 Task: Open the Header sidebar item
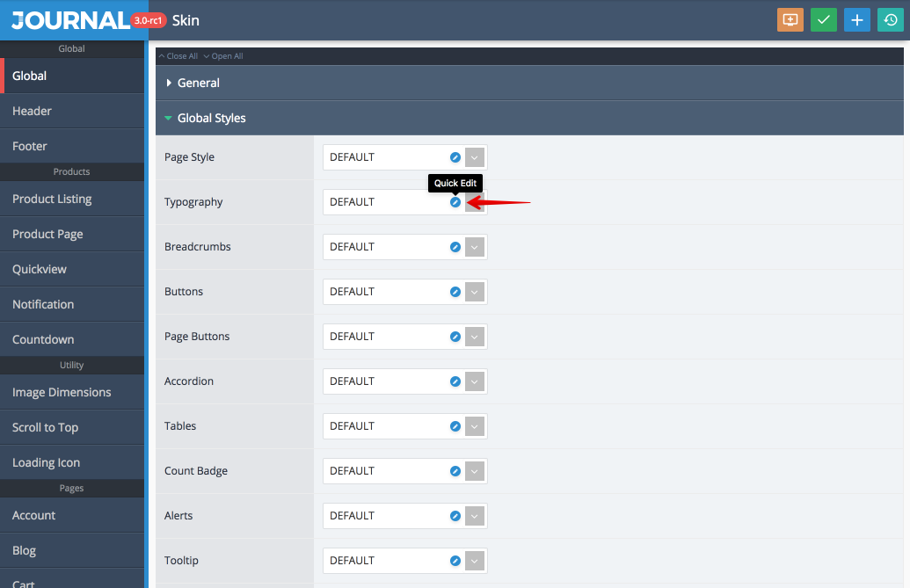coord(72,111)
